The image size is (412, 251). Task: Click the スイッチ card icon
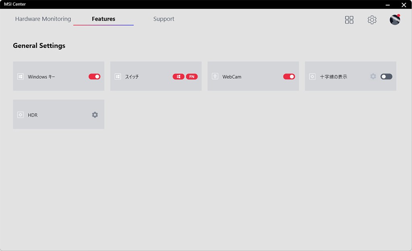[118, 77]
